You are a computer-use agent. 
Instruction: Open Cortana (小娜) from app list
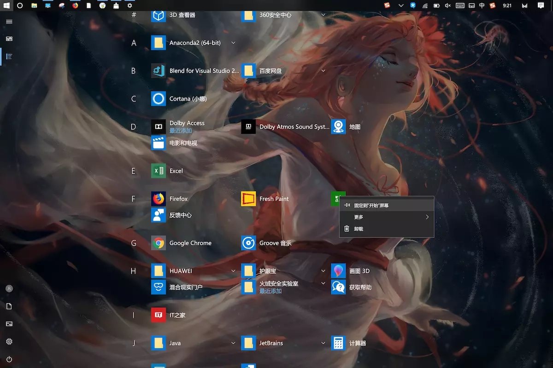[x=179, y=99]
